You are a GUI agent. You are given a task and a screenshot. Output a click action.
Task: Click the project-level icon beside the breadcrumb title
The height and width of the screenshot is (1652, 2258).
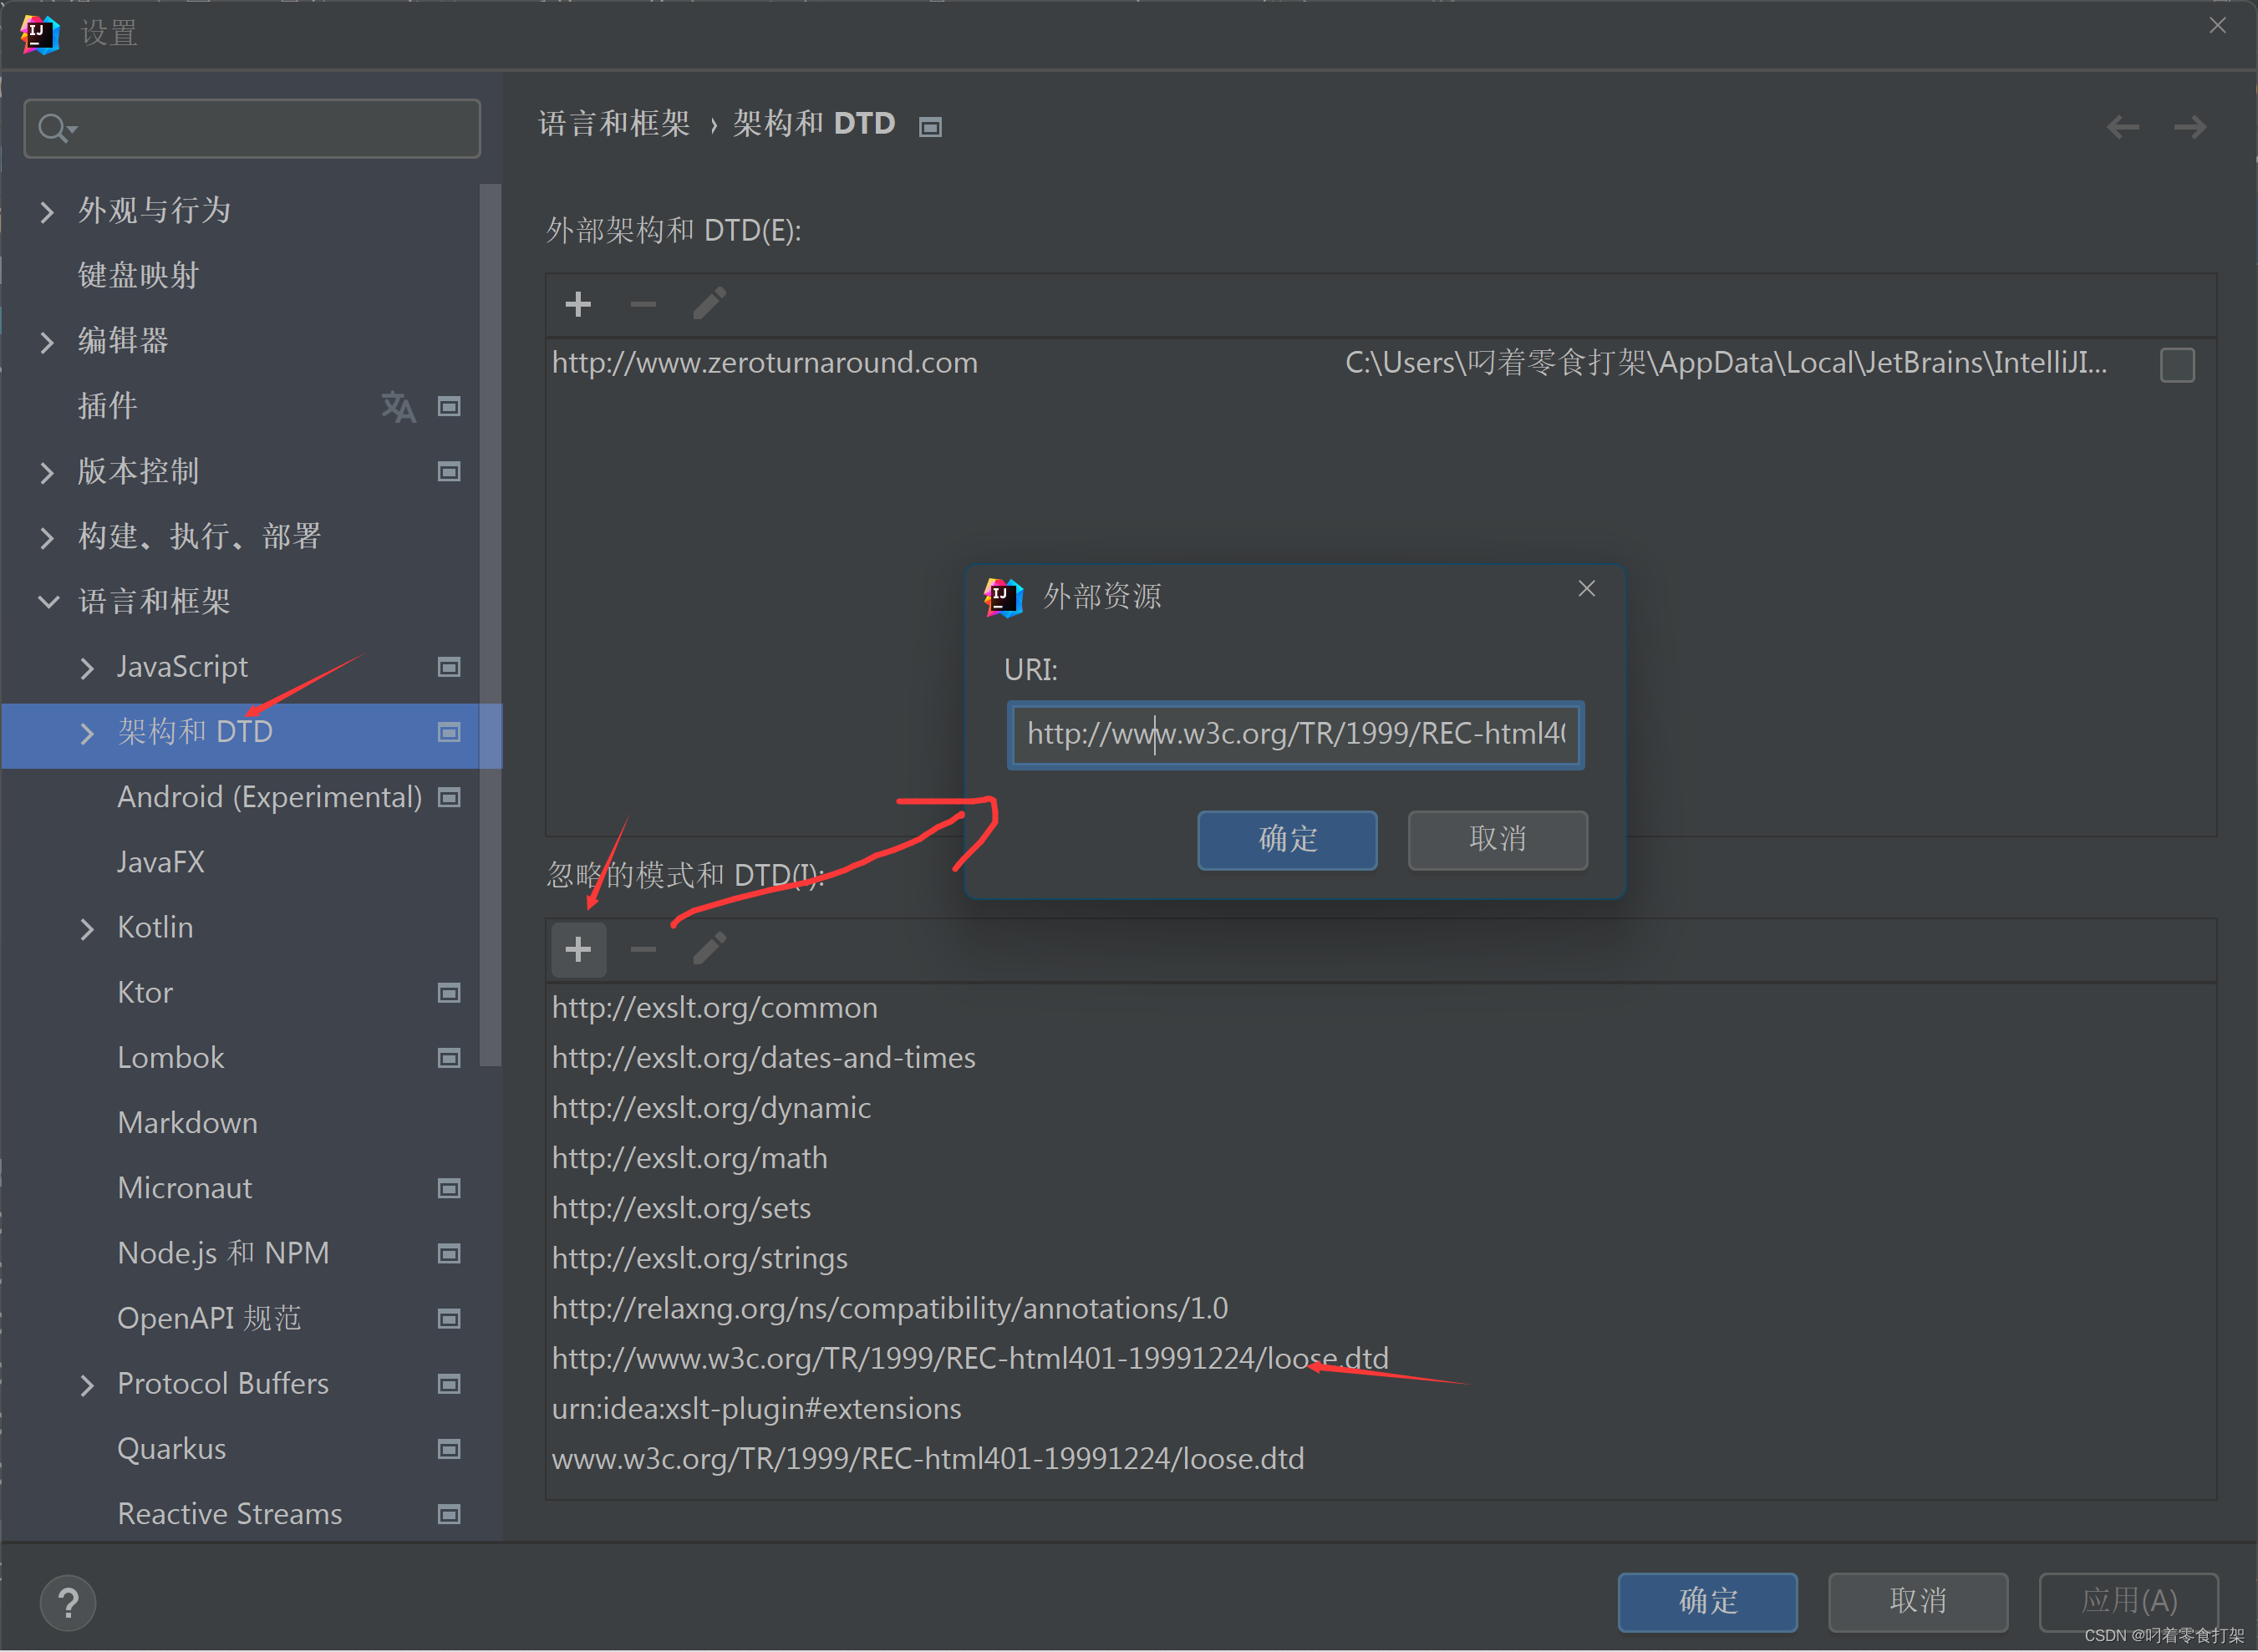pos(930,127)
